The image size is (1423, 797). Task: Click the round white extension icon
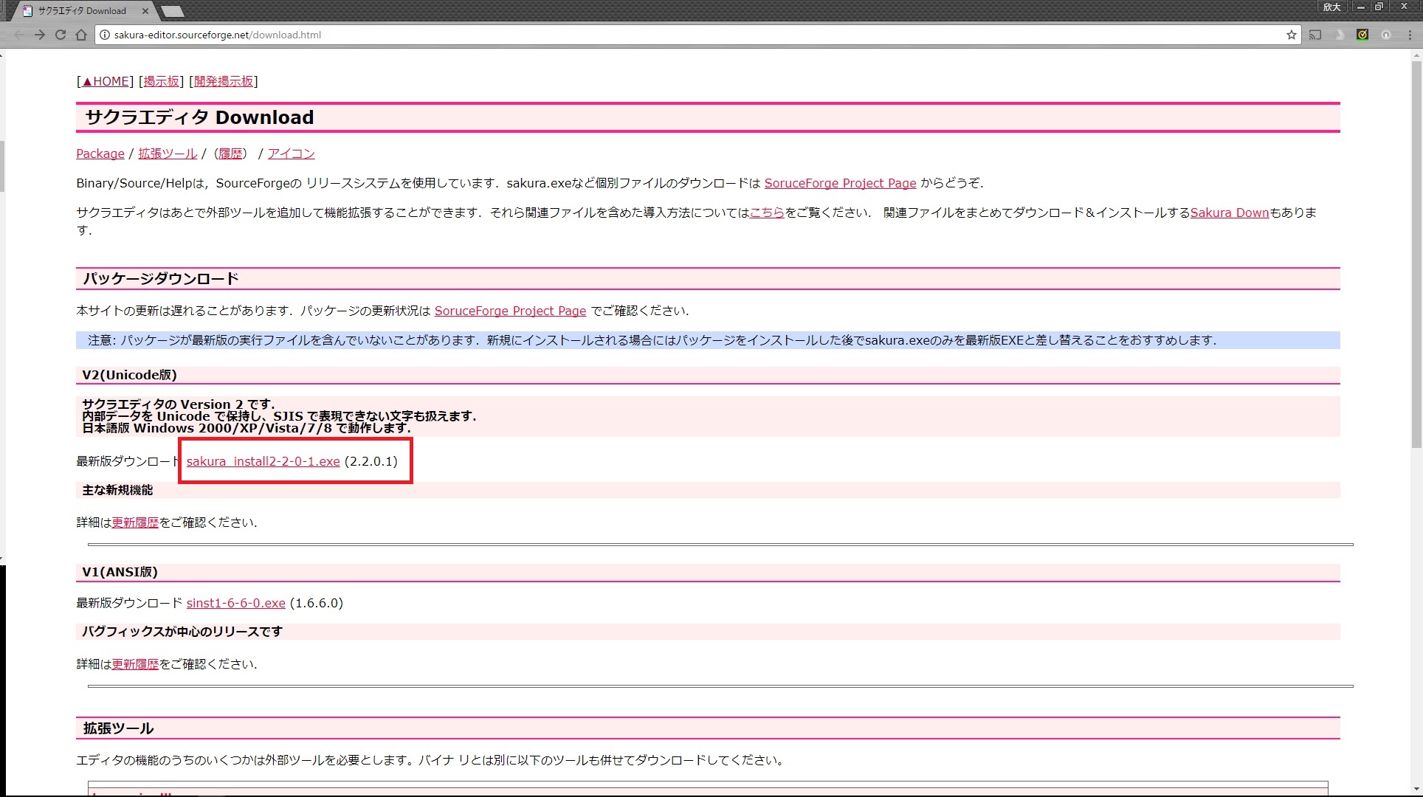1386,35
